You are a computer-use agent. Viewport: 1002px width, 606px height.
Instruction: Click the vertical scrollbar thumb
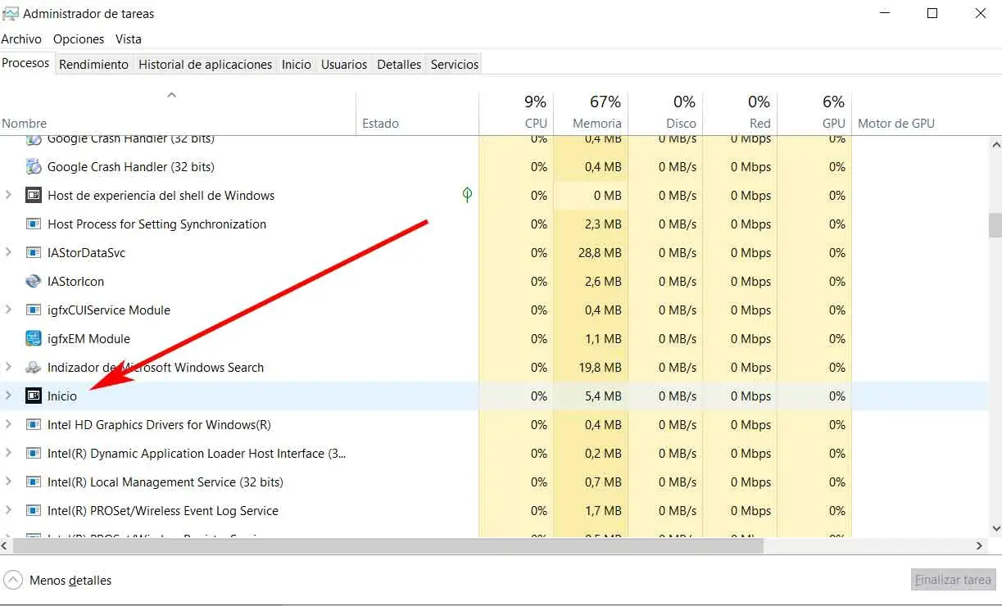point(995,224)
